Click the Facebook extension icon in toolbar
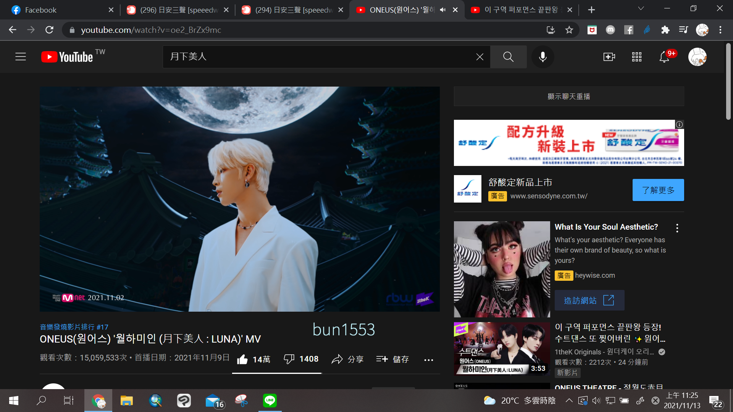733x412 pixels. coord(629,30)
